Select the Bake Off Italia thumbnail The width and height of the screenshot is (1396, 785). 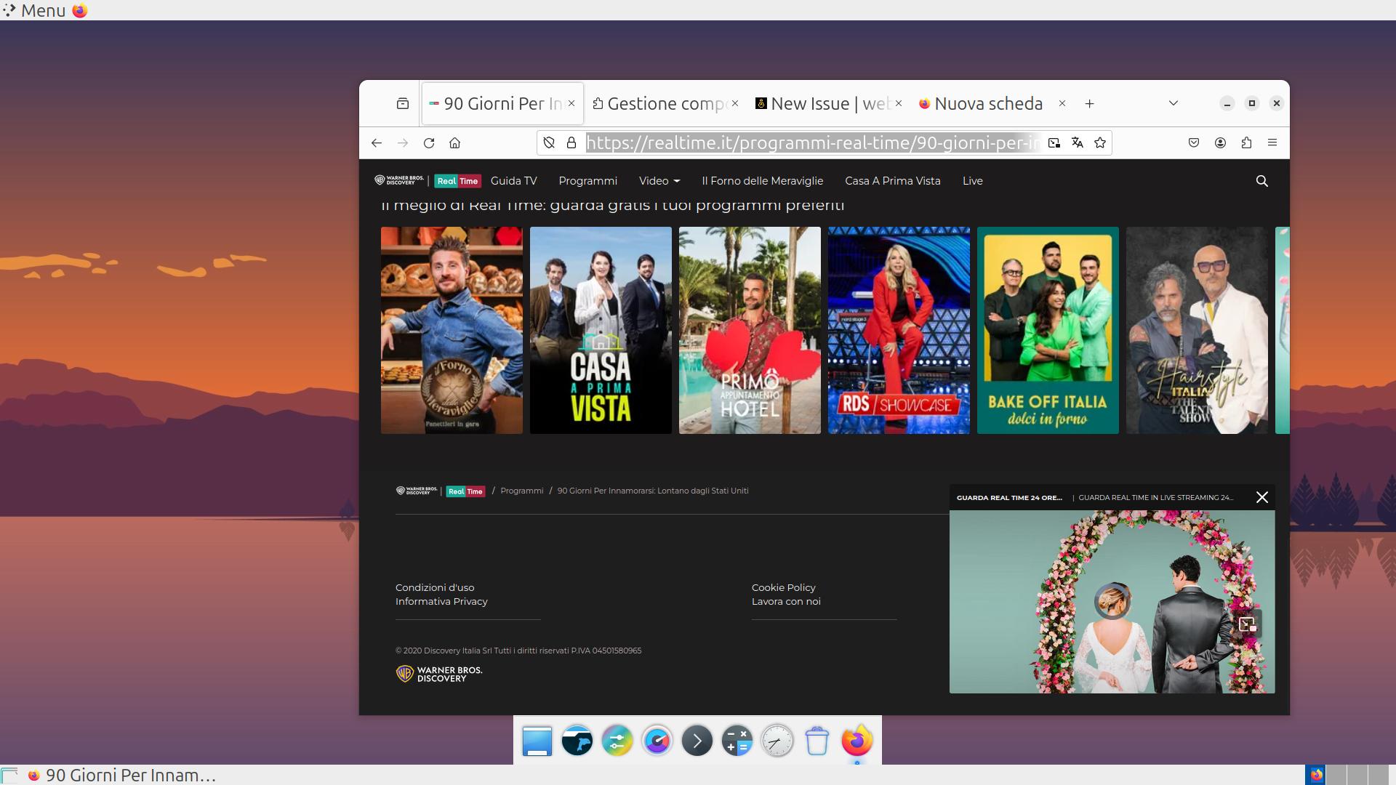pyautogui.click(x=1047, y=330)
